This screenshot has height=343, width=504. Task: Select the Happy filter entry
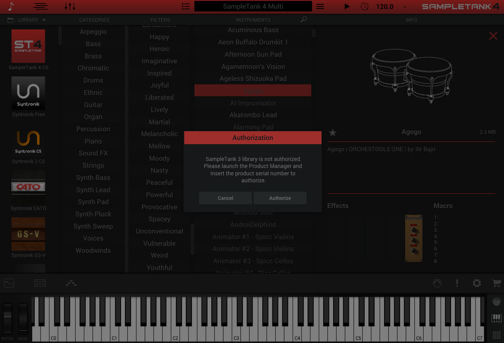coord(159,37)
